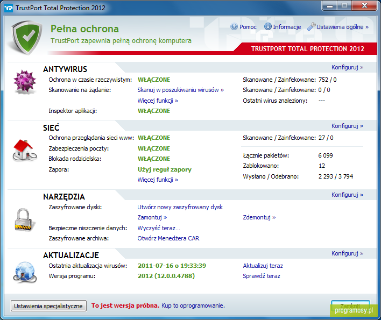This screenshot has width=381, height=320.
Task: Toggle Zabezpieczenia poczty WŁĄCZONE status
Action: click(x=154, y=148)
